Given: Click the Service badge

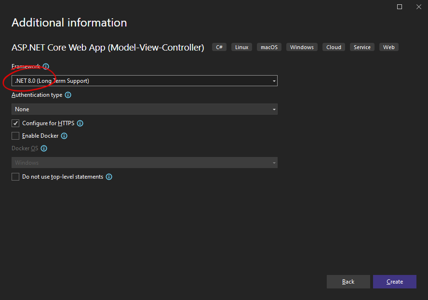Looking at the screenshot, I should (362, 47).
